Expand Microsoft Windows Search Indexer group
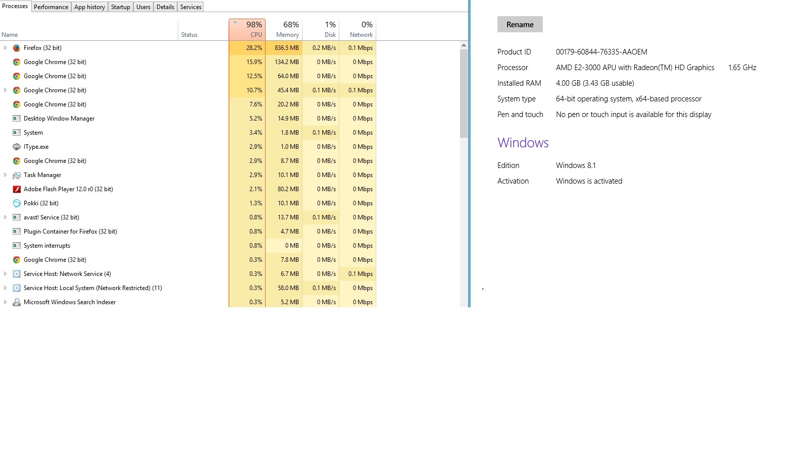Screen dimensions: 808x454 pos(5,302)
